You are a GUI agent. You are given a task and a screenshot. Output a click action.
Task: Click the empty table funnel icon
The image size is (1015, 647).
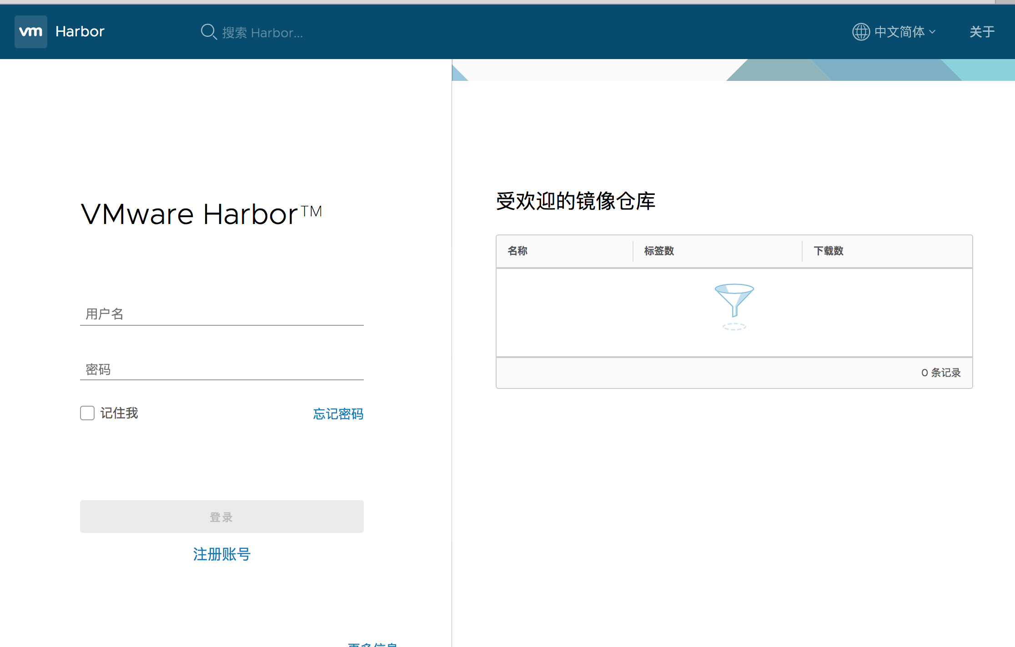pyautogui.click(x=734, y=307)
